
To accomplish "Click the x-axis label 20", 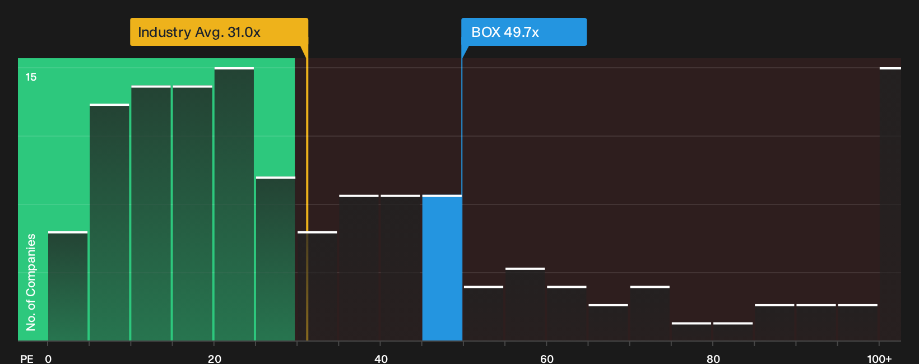I will 215,358.
